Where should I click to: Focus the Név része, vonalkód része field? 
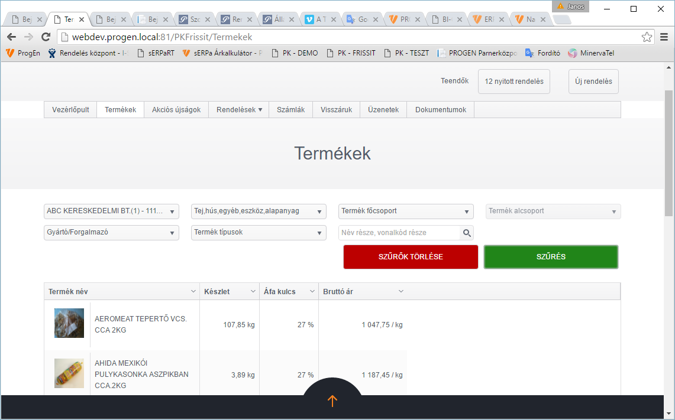click(x=399, y=233)
